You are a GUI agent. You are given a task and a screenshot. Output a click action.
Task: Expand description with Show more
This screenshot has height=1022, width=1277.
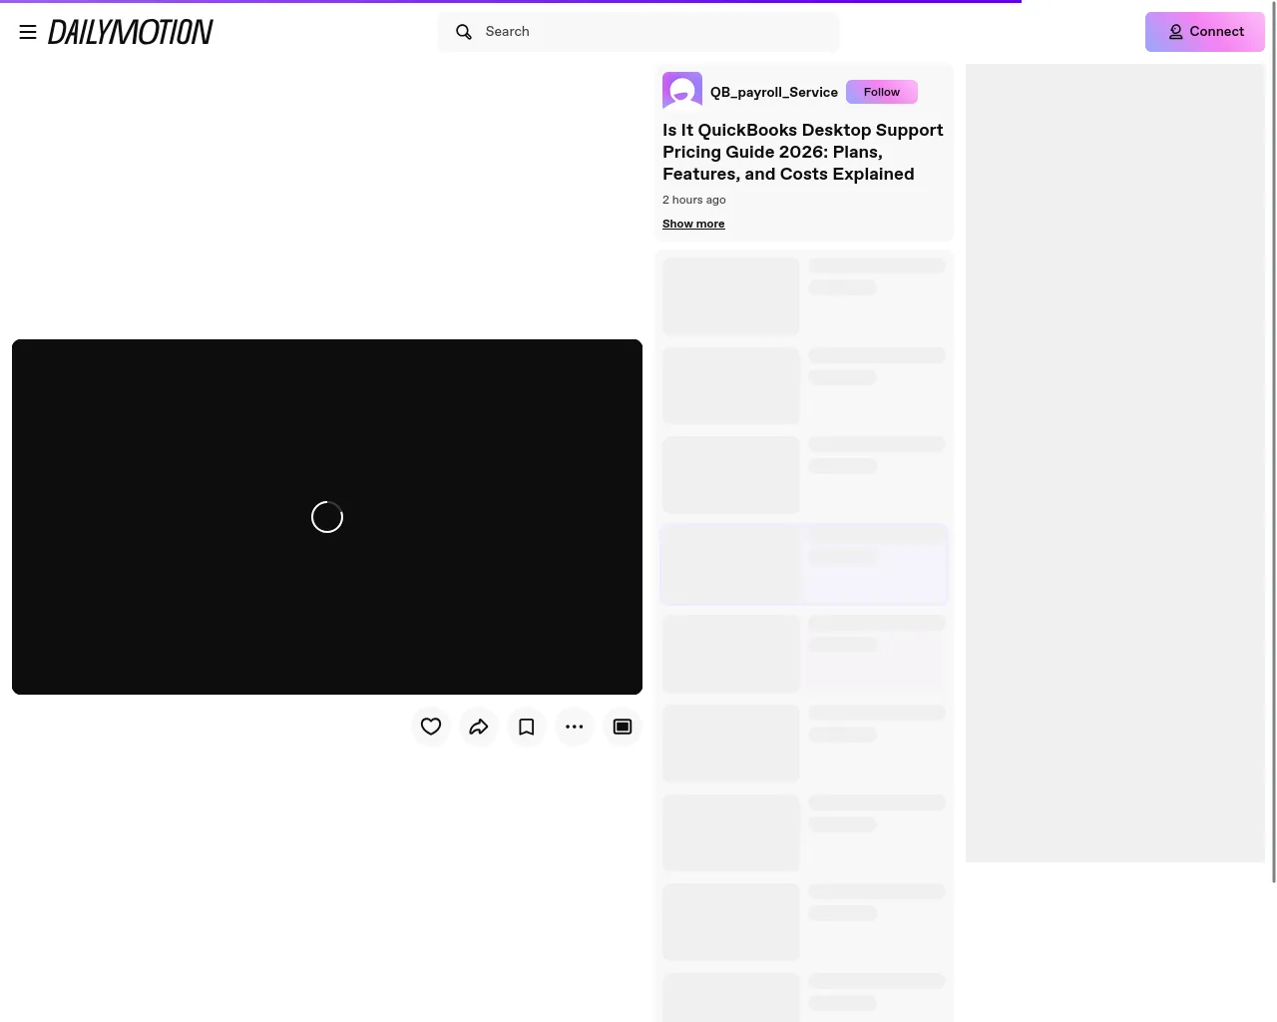click(x=693, y=224)
